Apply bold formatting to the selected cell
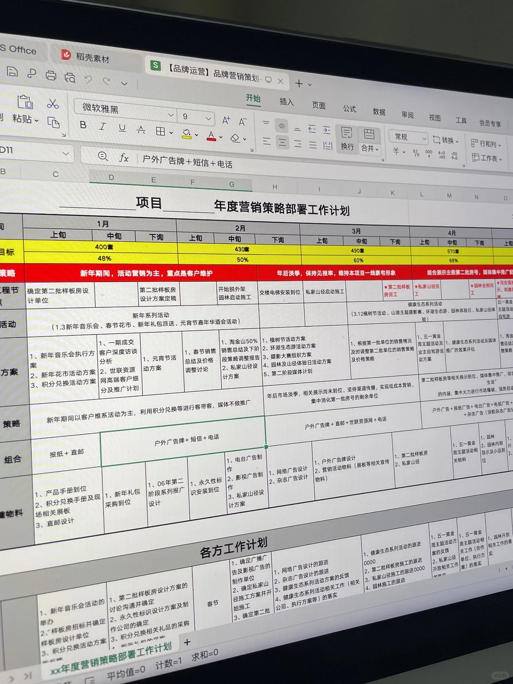This screenshot has width=513, height=684. (x=83, y=125)
